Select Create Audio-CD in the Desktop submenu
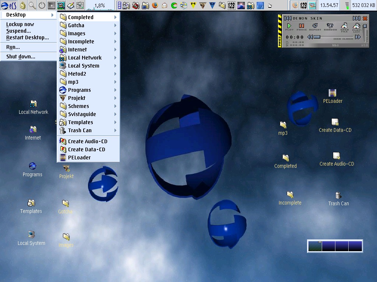Image resolution: width=377 pixels, height=282 pixels. pos(88,141)
